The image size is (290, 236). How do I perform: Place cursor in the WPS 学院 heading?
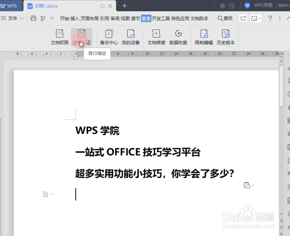tap(97, 130)
